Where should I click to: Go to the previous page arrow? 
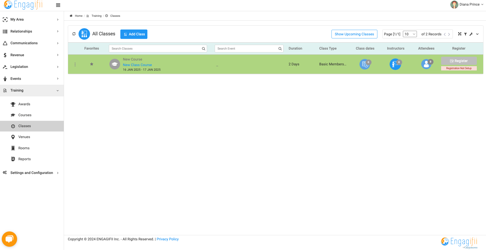pyautogui.click(x=445, y=34)
